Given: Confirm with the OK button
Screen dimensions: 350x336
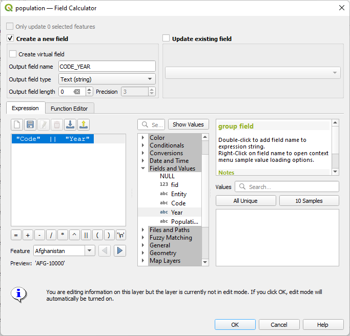Looking at the screenshot, I should point(235,324).
